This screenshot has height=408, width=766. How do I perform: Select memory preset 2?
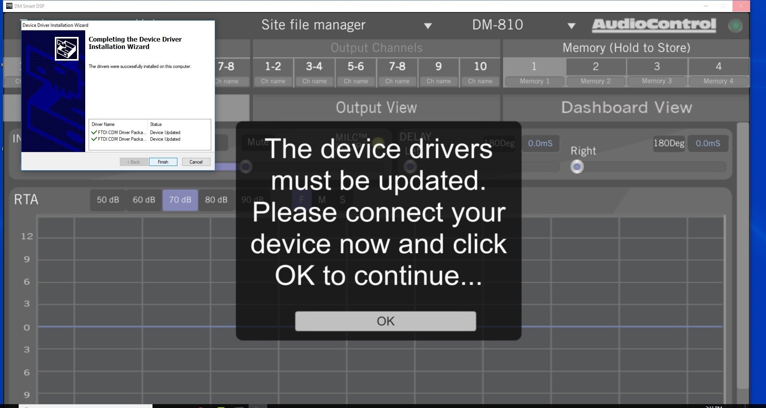pyautogui.click(x=596, y=66)
